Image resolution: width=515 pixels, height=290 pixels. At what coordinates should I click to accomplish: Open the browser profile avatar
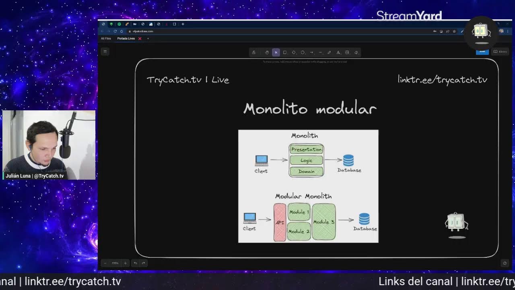[x=501, y=31]
